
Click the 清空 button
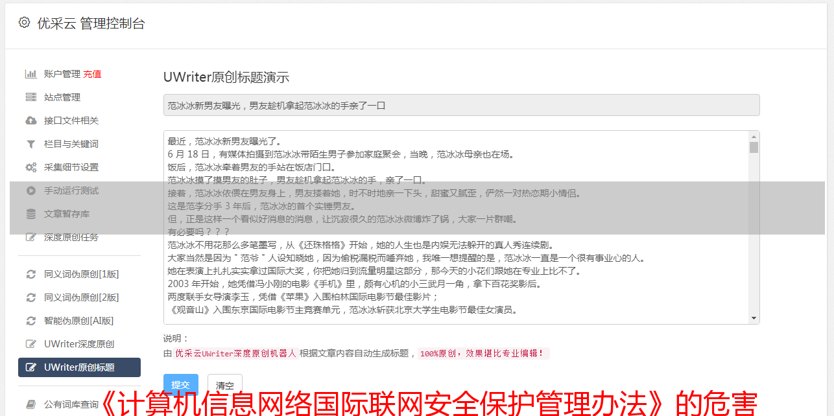225,385
